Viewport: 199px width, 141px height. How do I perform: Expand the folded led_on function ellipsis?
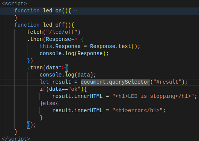(75, 11)
